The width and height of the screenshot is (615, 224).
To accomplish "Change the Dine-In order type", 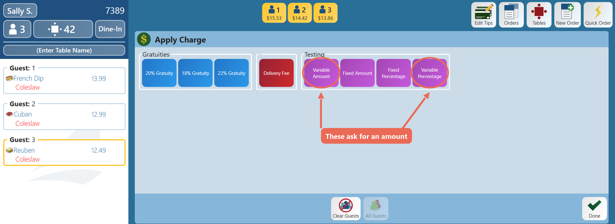I will [x=110, y=29].
